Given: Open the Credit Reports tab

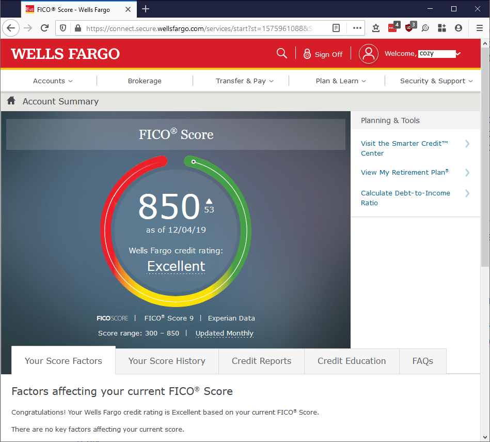Looking at the screenshot, I should click(261, 361).
